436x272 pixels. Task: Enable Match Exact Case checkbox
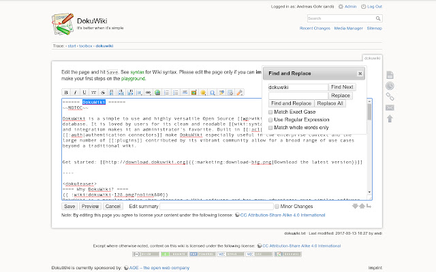(x=270, y=112)
